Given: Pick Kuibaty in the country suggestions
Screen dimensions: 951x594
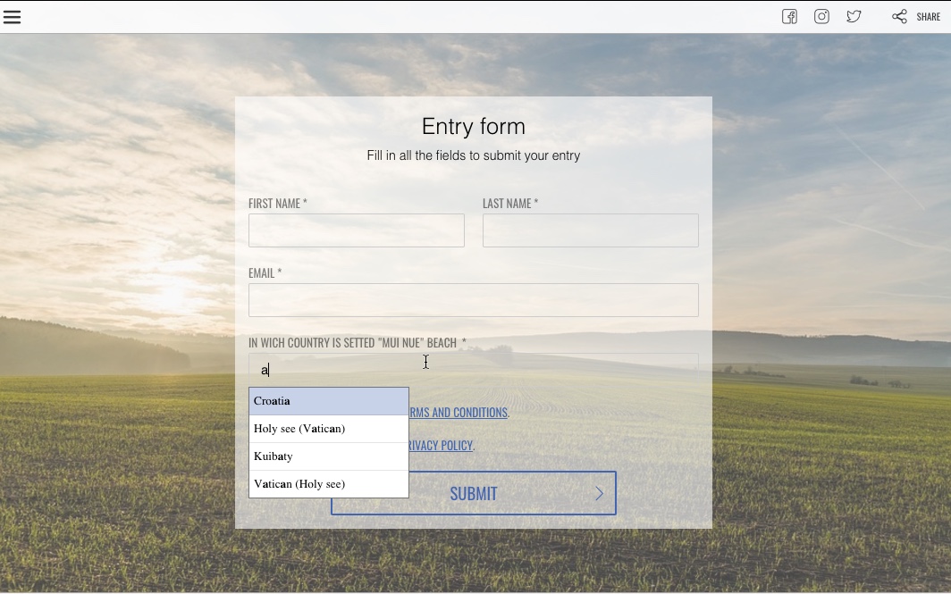Looking at the screenshot, I should pyautogui.click(x=328, y=456).
